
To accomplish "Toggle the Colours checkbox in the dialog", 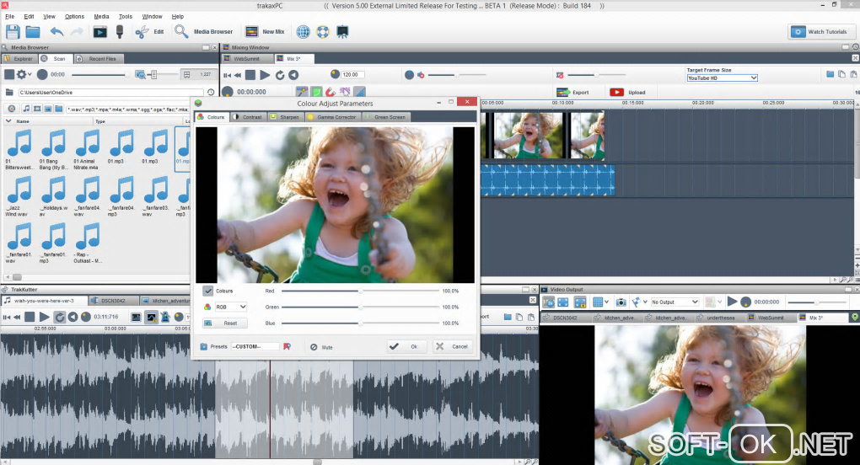I will 207,291.
